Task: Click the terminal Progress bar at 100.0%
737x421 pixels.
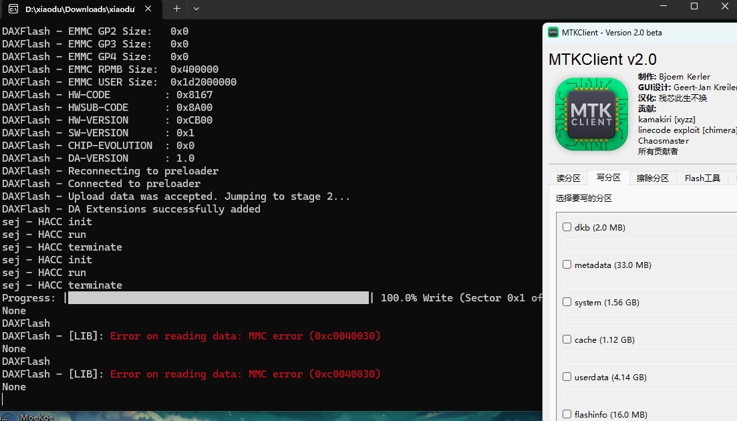Action: (218, 298)
